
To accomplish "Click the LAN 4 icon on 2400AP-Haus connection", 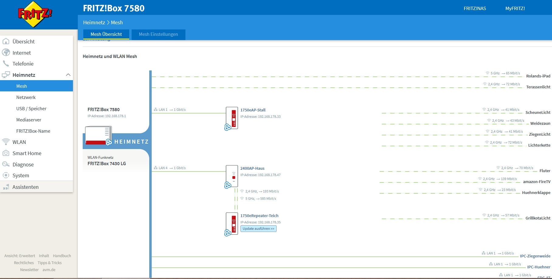I will point(156,168).
